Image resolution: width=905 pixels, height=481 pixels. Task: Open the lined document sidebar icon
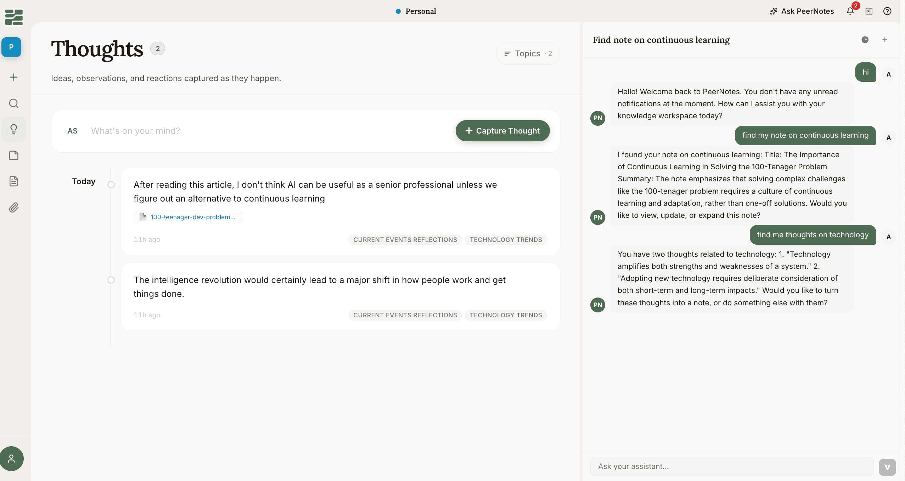[13, 181]
